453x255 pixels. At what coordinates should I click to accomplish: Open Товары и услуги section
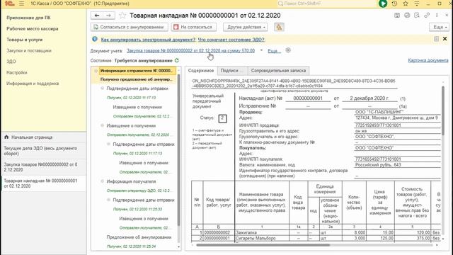pyautogui.click(x=25, y=40)
